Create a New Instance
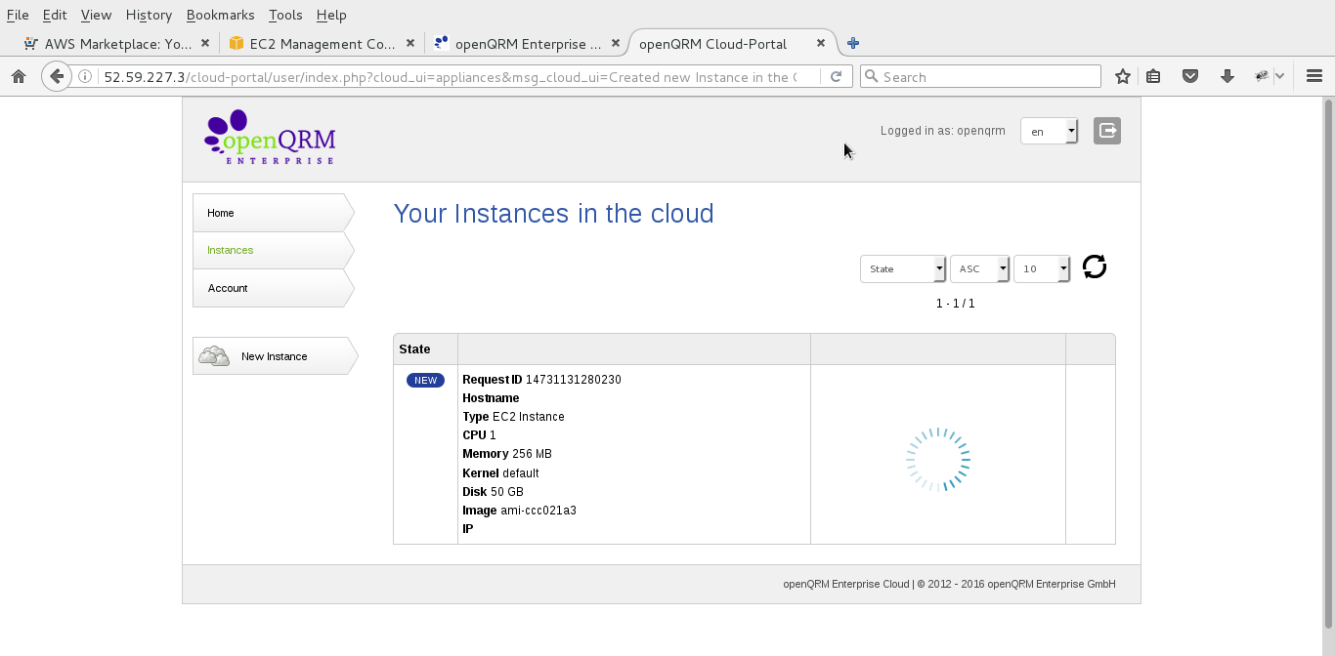 pyautogui.click(x=274, y=356)
